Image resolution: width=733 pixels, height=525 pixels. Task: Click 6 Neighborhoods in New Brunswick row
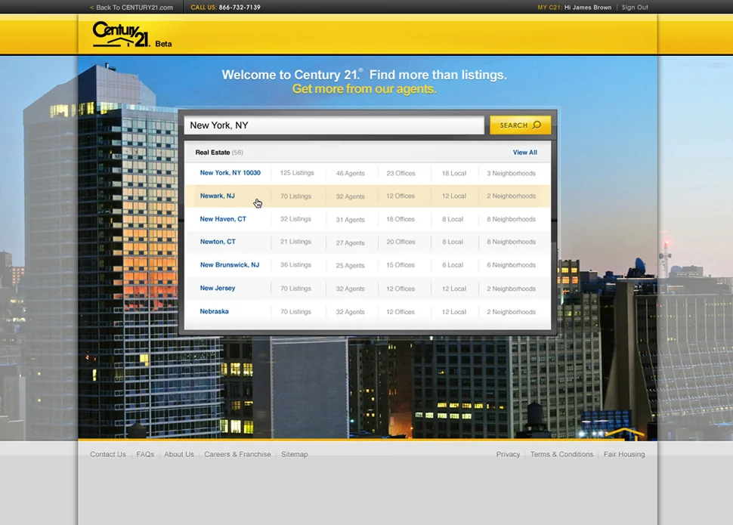[511, 265]
